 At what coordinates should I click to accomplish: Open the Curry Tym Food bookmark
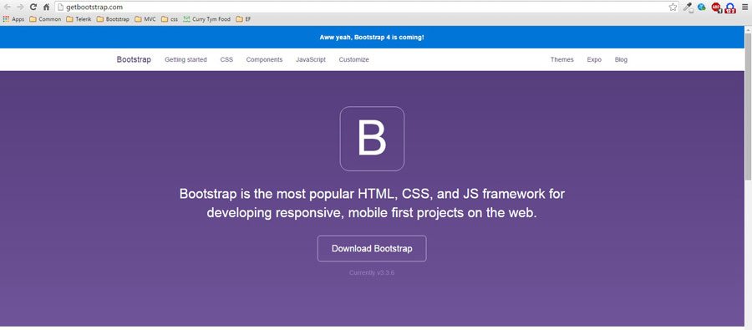pos(206,19)
